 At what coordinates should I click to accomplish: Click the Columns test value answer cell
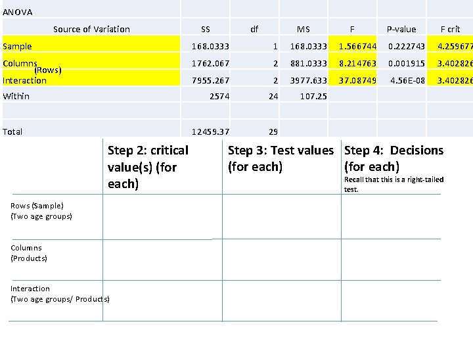point(282,260)
